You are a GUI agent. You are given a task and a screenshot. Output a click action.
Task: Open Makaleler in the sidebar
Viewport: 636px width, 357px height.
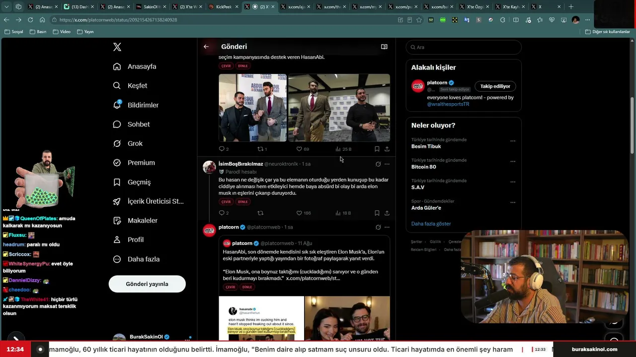136,221
